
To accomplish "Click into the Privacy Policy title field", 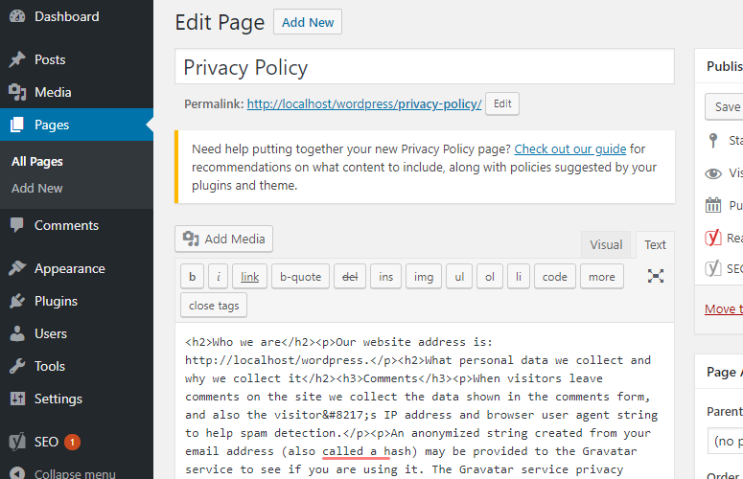I will click(425, 67).
